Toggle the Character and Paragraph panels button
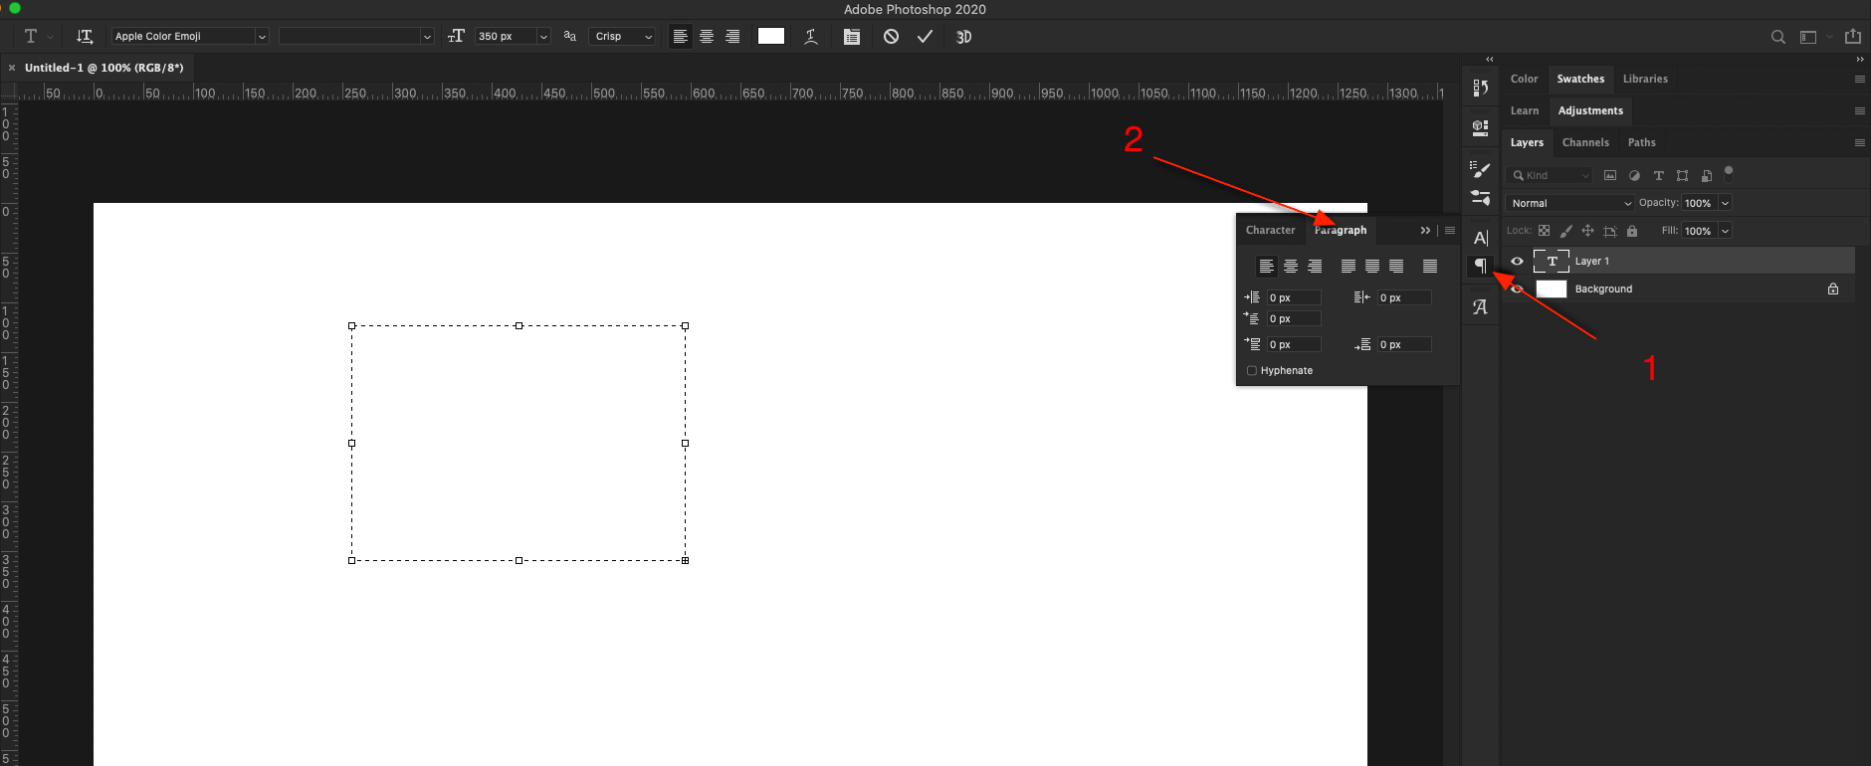Screen dimensions: 1871x766 tap(852, 37)
